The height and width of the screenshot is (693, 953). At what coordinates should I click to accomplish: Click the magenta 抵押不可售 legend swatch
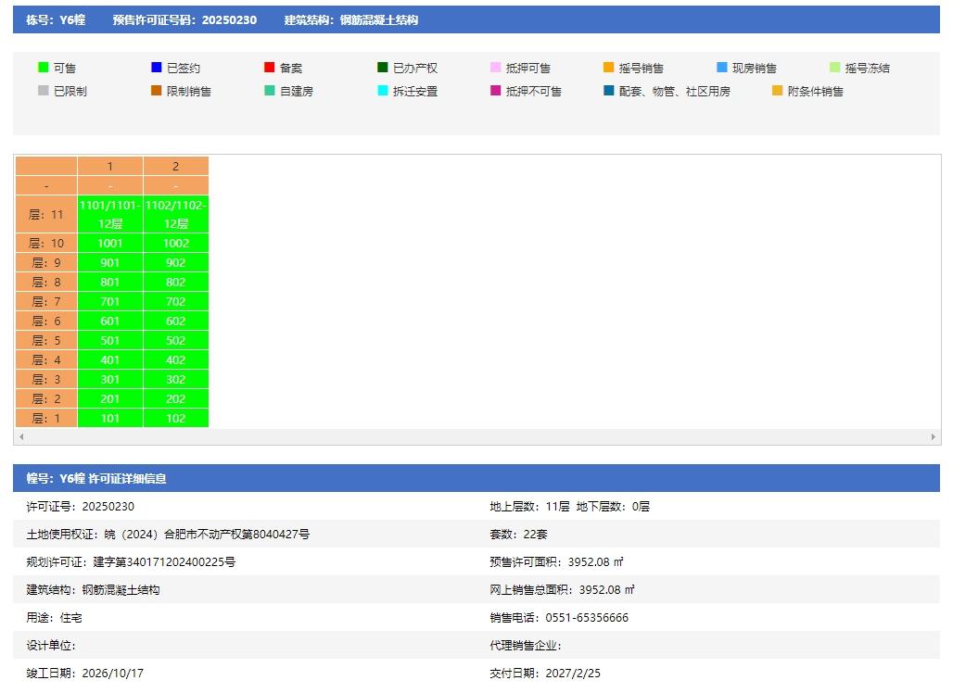(x=495, y=91)
